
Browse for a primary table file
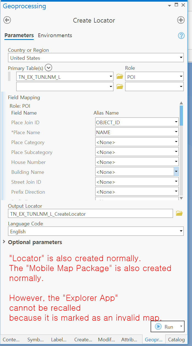tap(120, 76)
